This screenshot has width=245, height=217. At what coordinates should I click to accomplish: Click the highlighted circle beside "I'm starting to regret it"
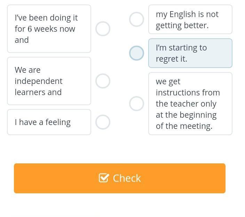(x=136, y=53)
